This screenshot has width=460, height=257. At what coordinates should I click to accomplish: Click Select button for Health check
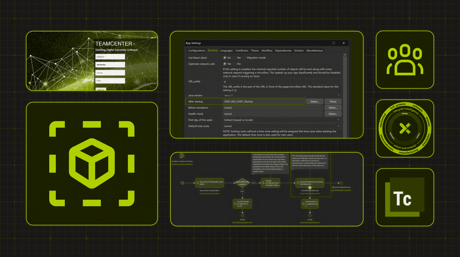(333, 114)
